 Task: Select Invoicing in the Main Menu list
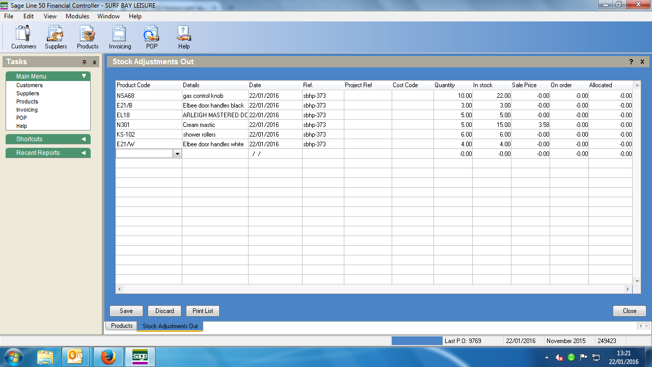tap(27, 110)
